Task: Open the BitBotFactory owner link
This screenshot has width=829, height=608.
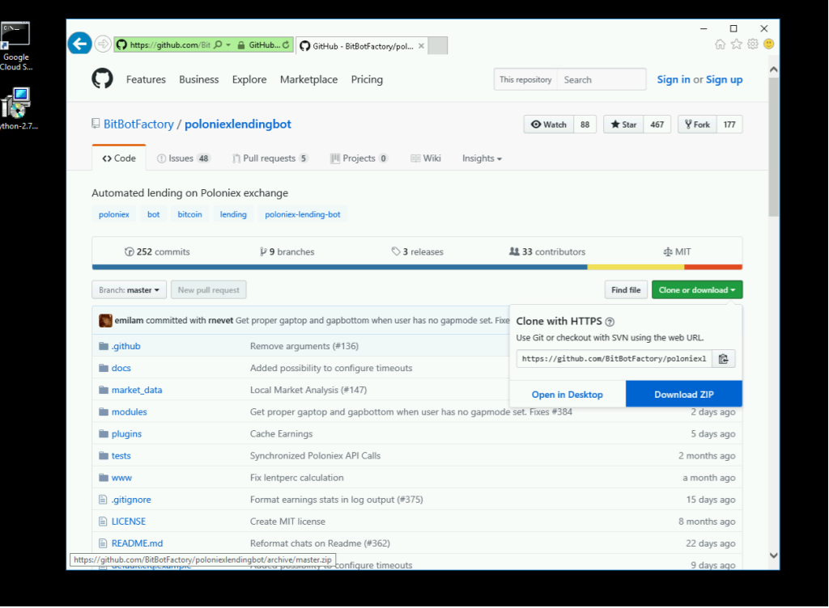Action: (138, 124)
